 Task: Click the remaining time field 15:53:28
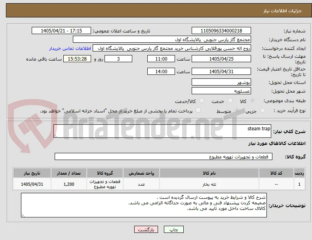(77, 59)
